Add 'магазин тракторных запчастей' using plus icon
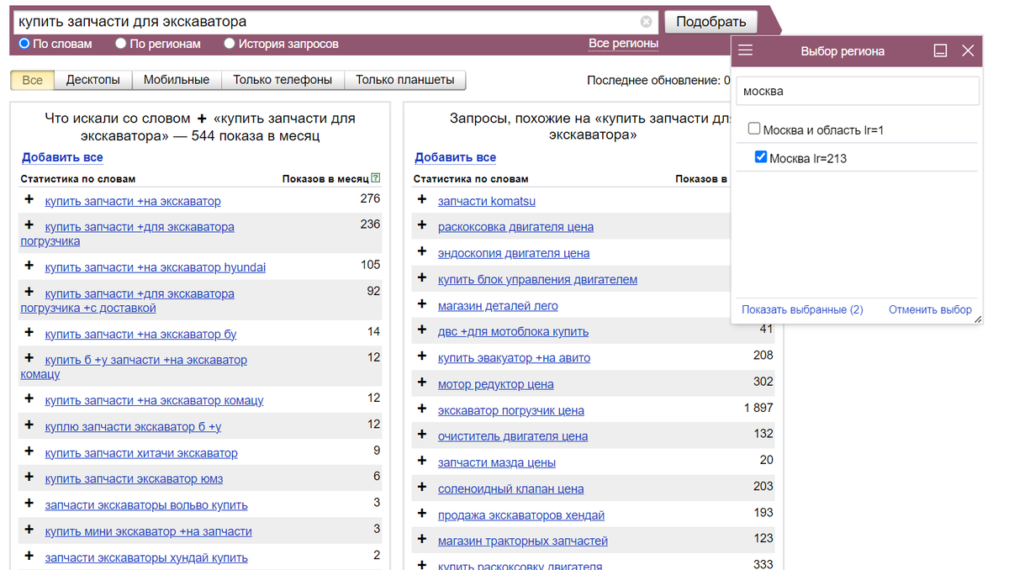Viewport: 1009px width, 570px height. click(x=422, y=540)
